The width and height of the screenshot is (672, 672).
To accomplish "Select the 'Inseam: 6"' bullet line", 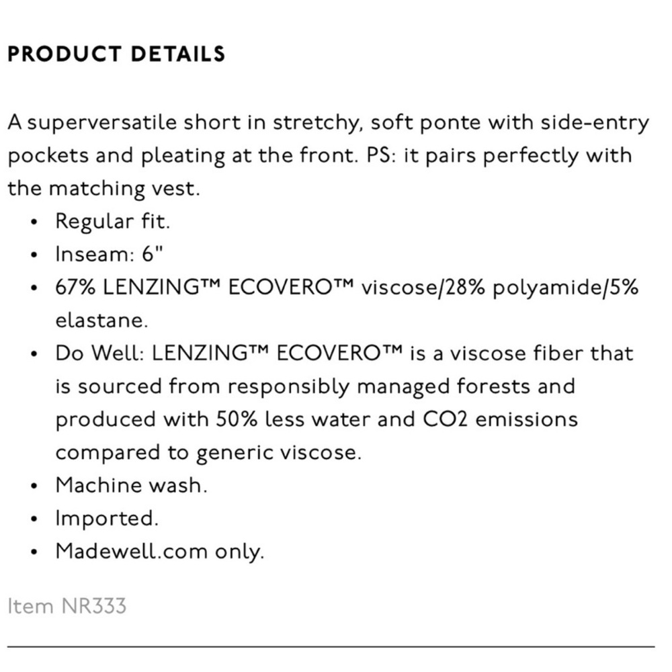I will (110, 254).
